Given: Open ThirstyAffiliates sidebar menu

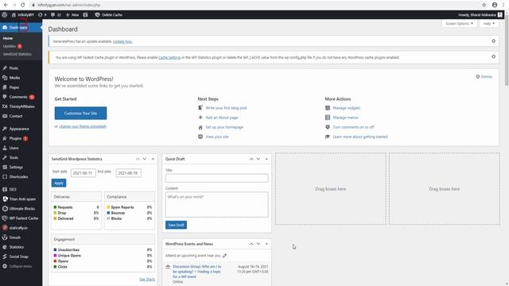Looking at the screenshot, I should click(21, 106).
